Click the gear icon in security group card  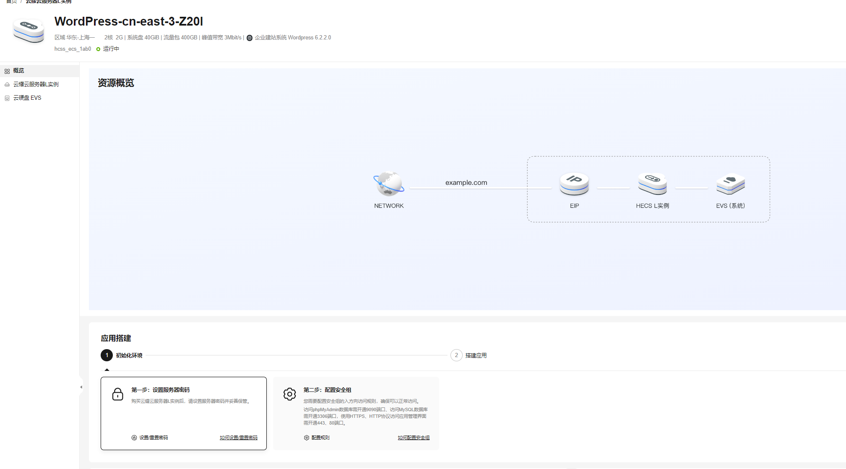[x=289, y=394]
